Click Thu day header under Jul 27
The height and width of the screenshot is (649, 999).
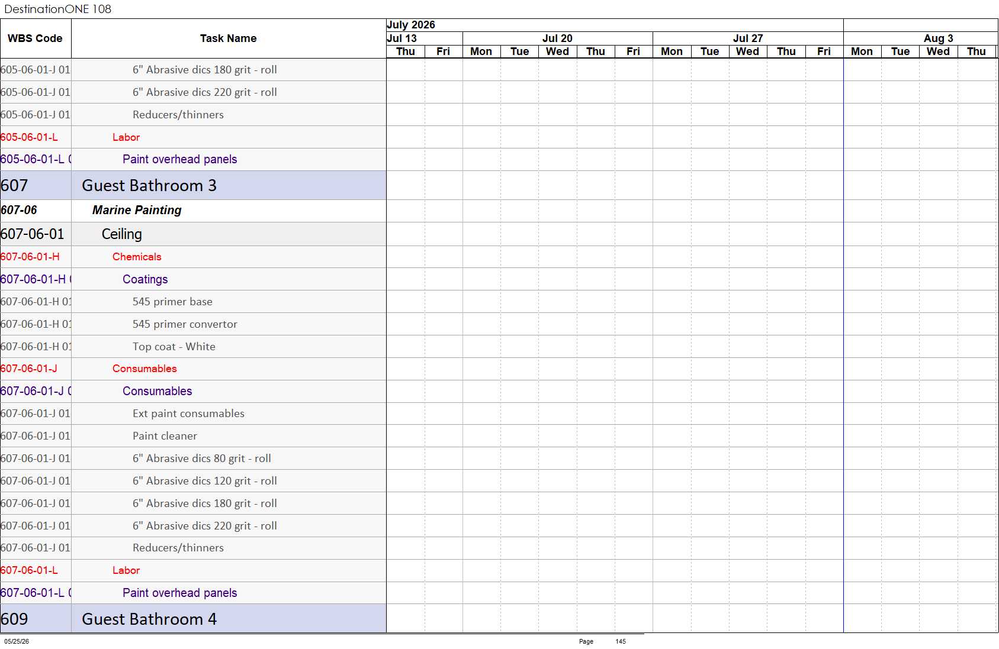[786, 51]
